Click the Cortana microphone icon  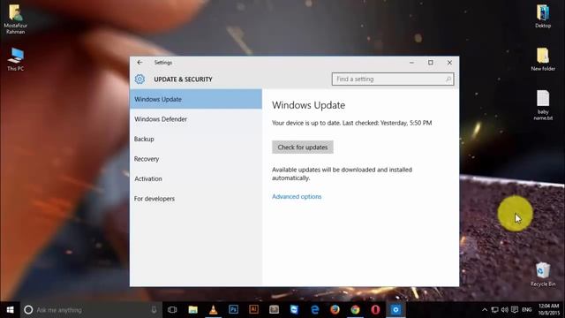tap(154, 310)
